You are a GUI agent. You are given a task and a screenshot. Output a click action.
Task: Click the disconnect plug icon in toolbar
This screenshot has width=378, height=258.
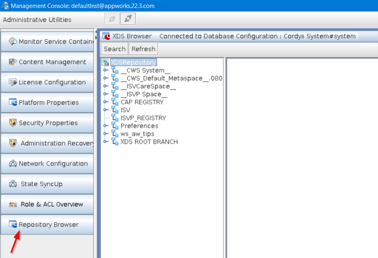pos(112,19)
